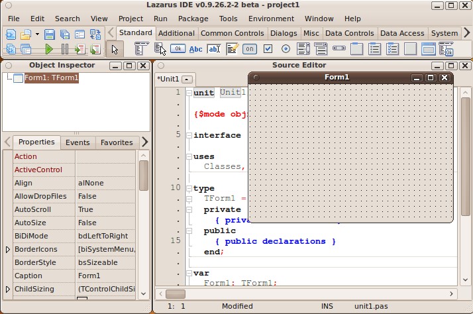Select the TRadioButton component in palette
473x314 pixels.
coord(286,48)
